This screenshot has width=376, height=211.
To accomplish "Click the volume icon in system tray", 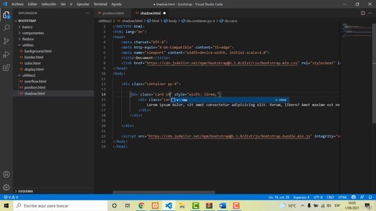I will pyautogui.click(x=329, y=206).
